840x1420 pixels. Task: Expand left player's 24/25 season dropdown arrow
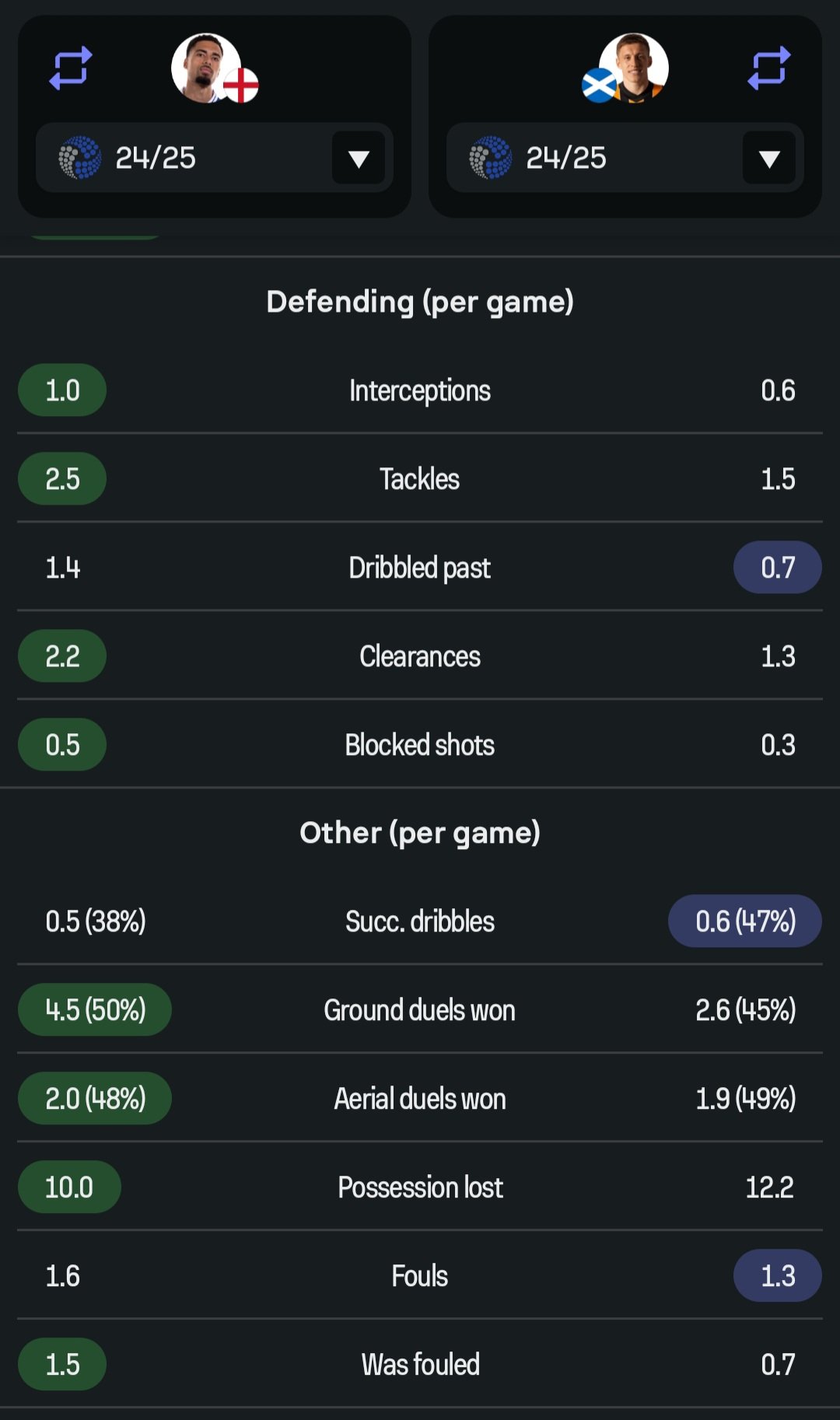[359, 158]
